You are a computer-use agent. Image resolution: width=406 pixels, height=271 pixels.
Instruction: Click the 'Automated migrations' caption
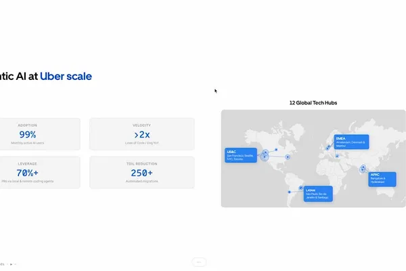point(142,182)
